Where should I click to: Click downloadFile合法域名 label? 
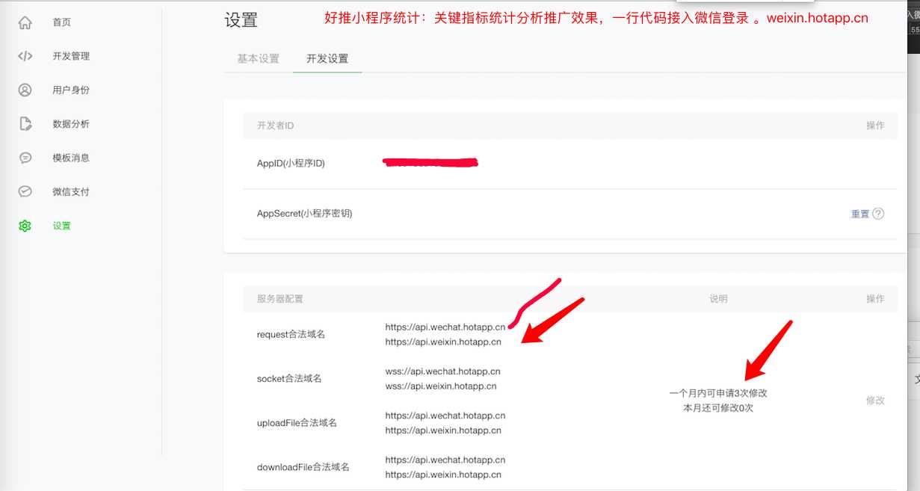click(x=303, y=467)
